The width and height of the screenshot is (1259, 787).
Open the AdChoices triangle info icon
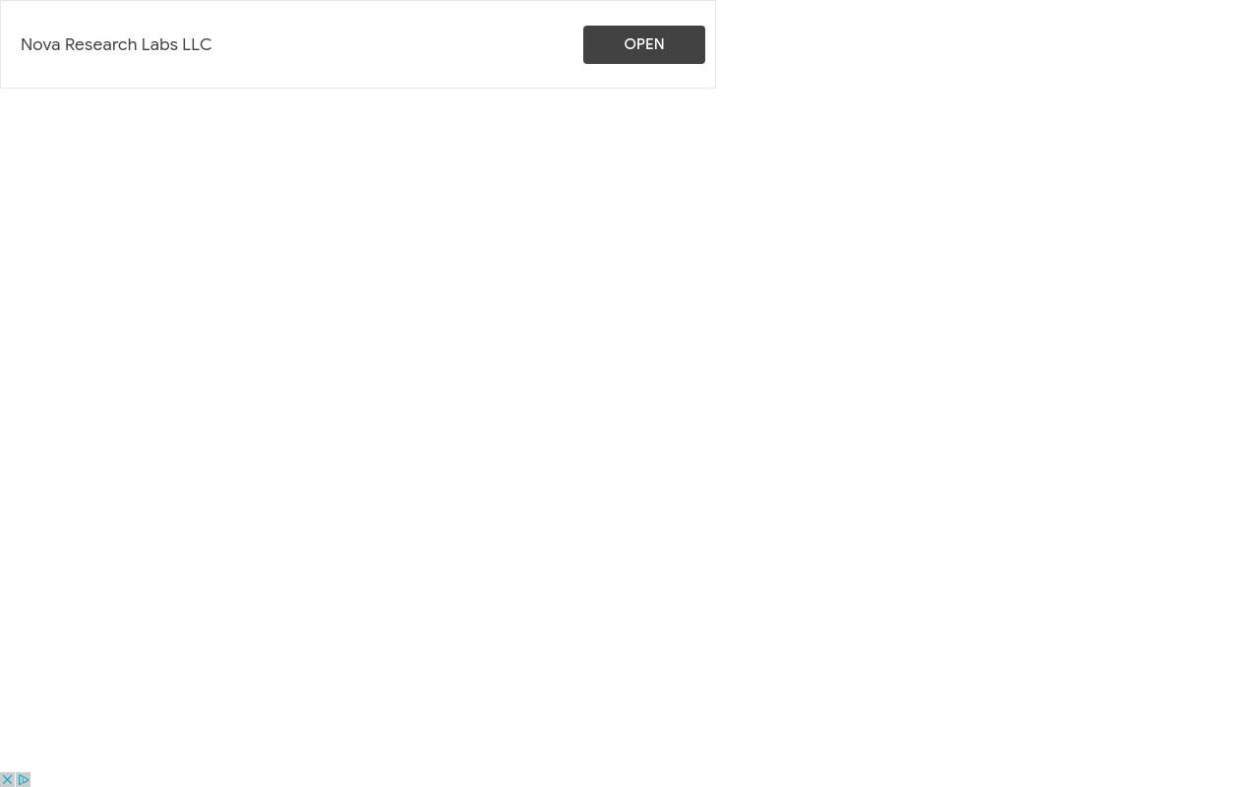coord(24,779)
